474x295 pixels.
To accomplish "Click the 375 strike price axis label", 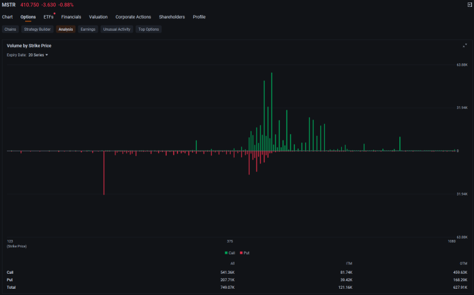I will click(229, 241).
